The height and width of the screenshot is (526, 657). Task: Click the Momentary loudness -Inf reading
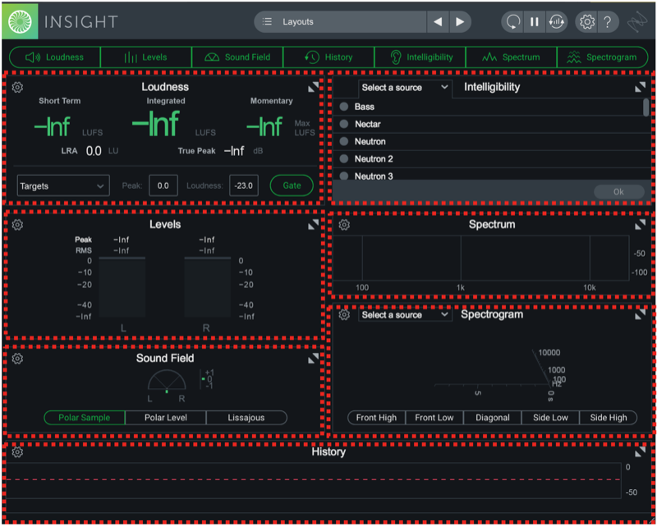click(264, 126)
